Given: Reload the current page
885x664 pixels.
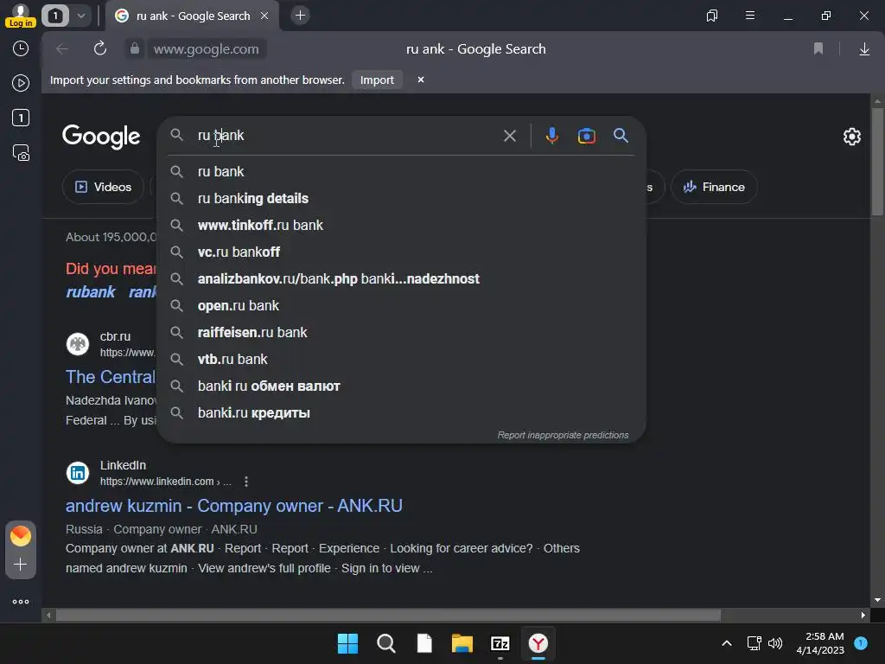Looking at the screenshot, I should [100, 48].
